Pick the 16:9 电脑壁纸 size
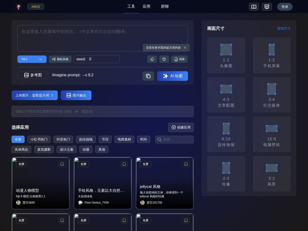Image resolution: width=308 pixels, height=231 pixels. [272, 134]
